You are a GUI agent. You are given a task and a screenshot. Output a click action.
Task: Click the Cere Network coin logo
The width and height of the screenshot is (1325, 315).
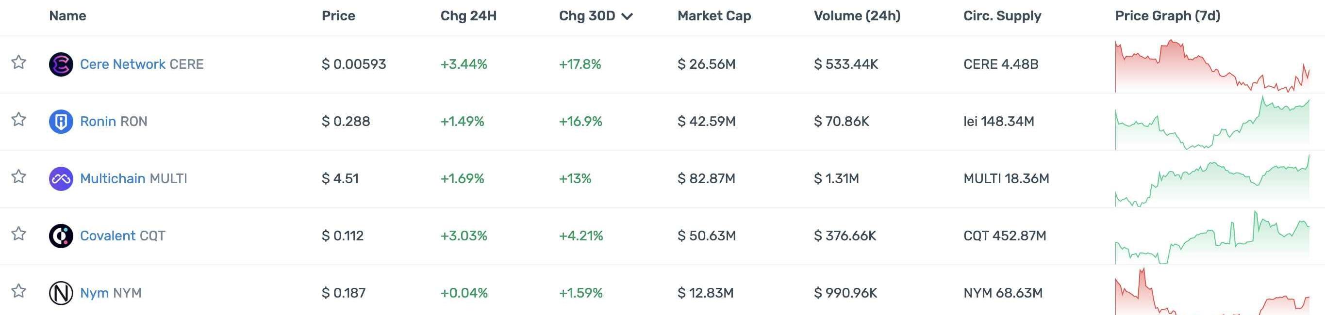coord(61,64)
